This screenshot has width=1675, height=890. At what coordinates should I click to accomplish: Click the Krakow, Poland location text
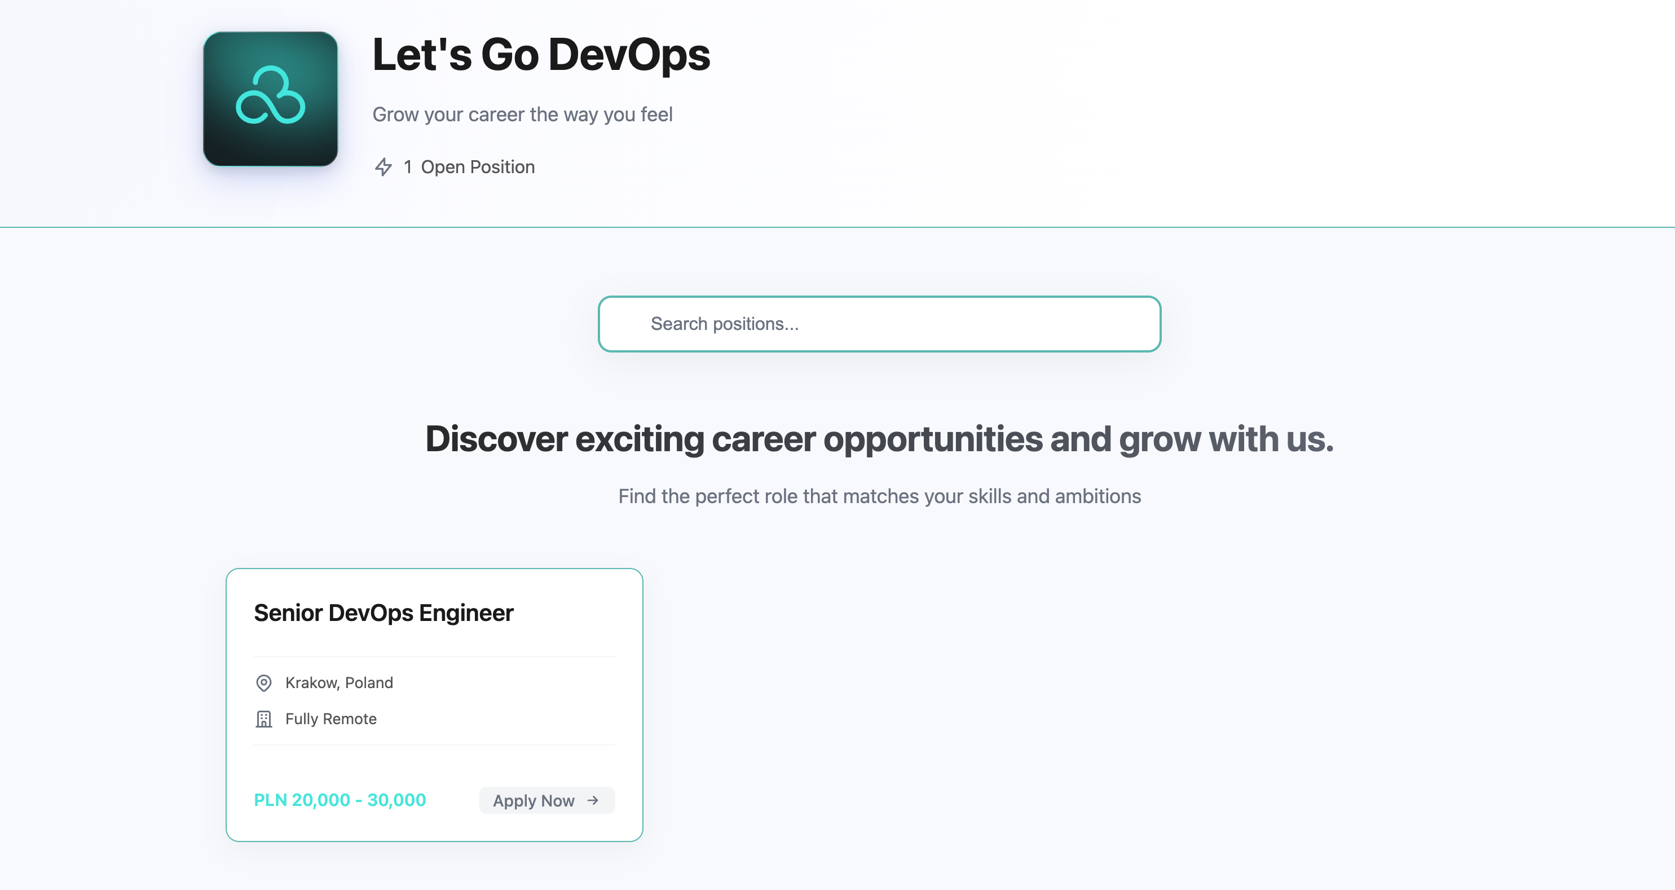click(339, 682)
